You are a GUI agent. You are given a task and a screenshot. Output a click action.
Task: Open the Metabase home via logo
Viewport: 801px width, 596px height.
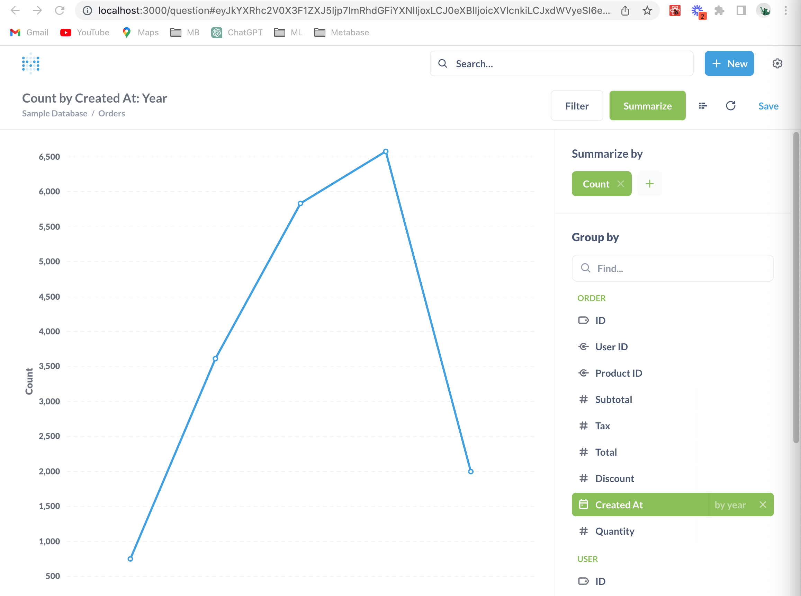[31, 63]
